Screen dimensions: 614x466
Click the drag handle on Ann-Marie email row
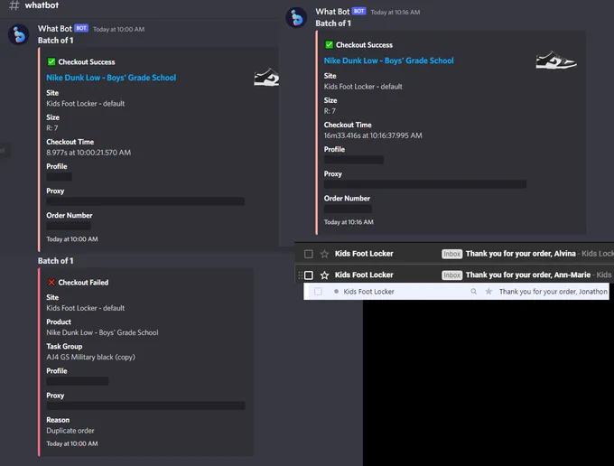300,275
